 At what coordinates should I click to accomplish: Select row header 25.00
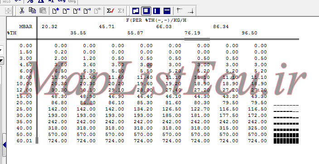tap(24, 109)
